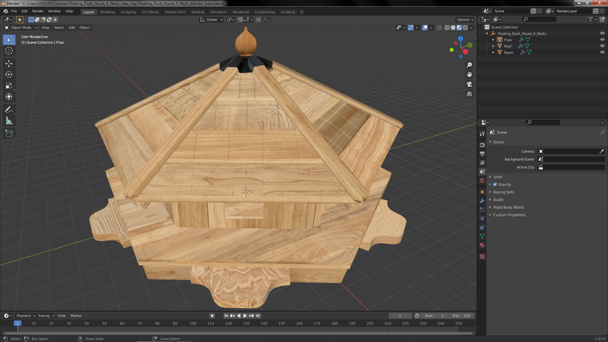
Task: Toggle the Gravity checkbox
Action: coord(495,184)
